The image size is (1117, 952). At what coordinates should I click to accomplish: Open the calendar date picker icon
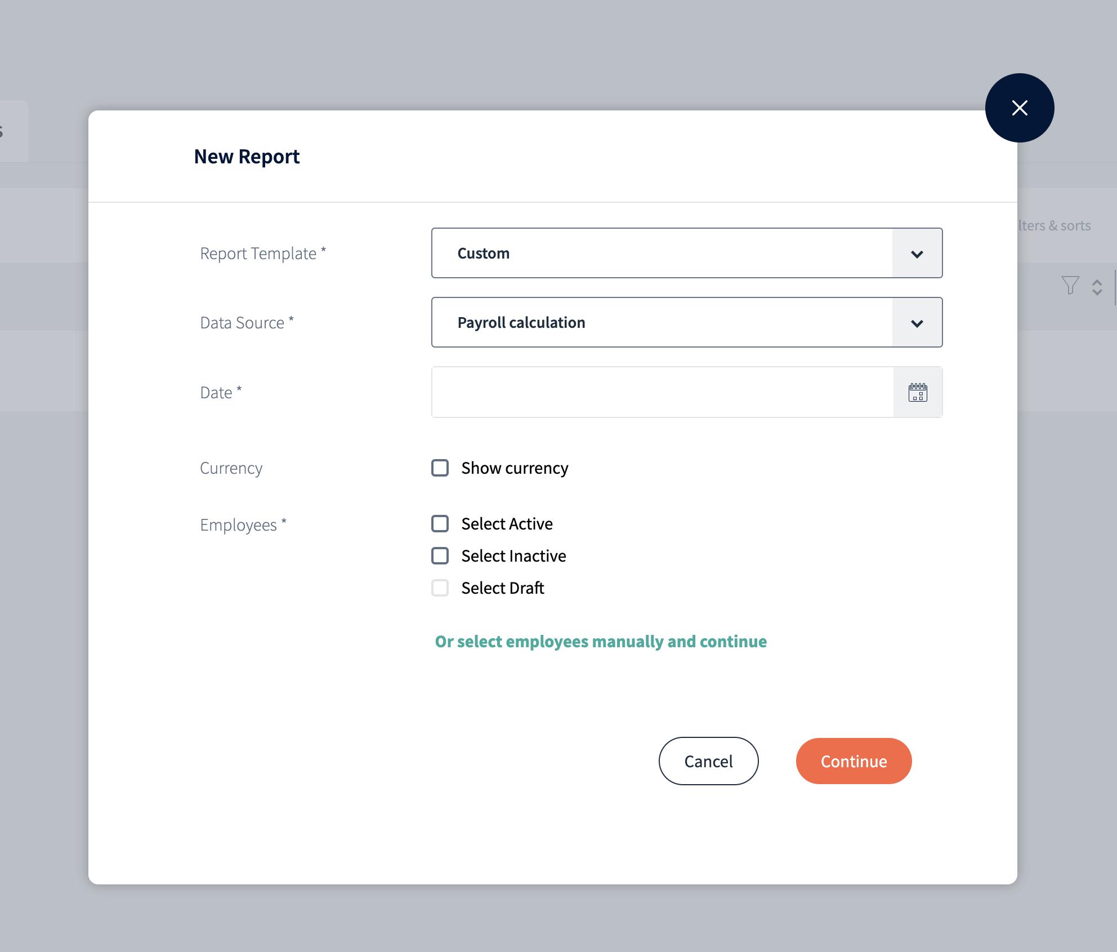918,393
